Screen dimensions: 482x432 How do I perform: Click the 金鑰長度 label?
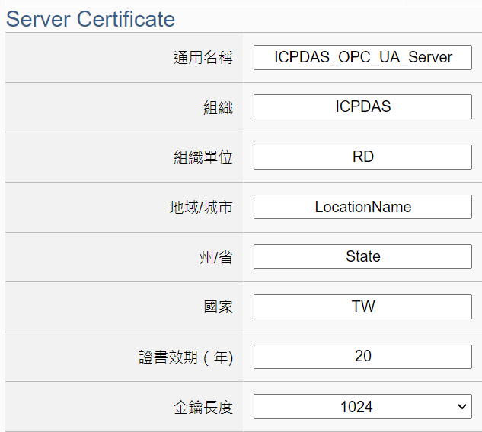coord(203,407)
